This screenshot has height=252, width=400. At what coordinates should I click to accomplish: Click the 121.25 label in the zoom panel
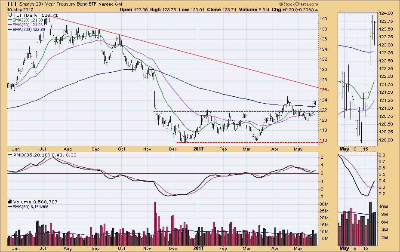[x=386, y=101]
